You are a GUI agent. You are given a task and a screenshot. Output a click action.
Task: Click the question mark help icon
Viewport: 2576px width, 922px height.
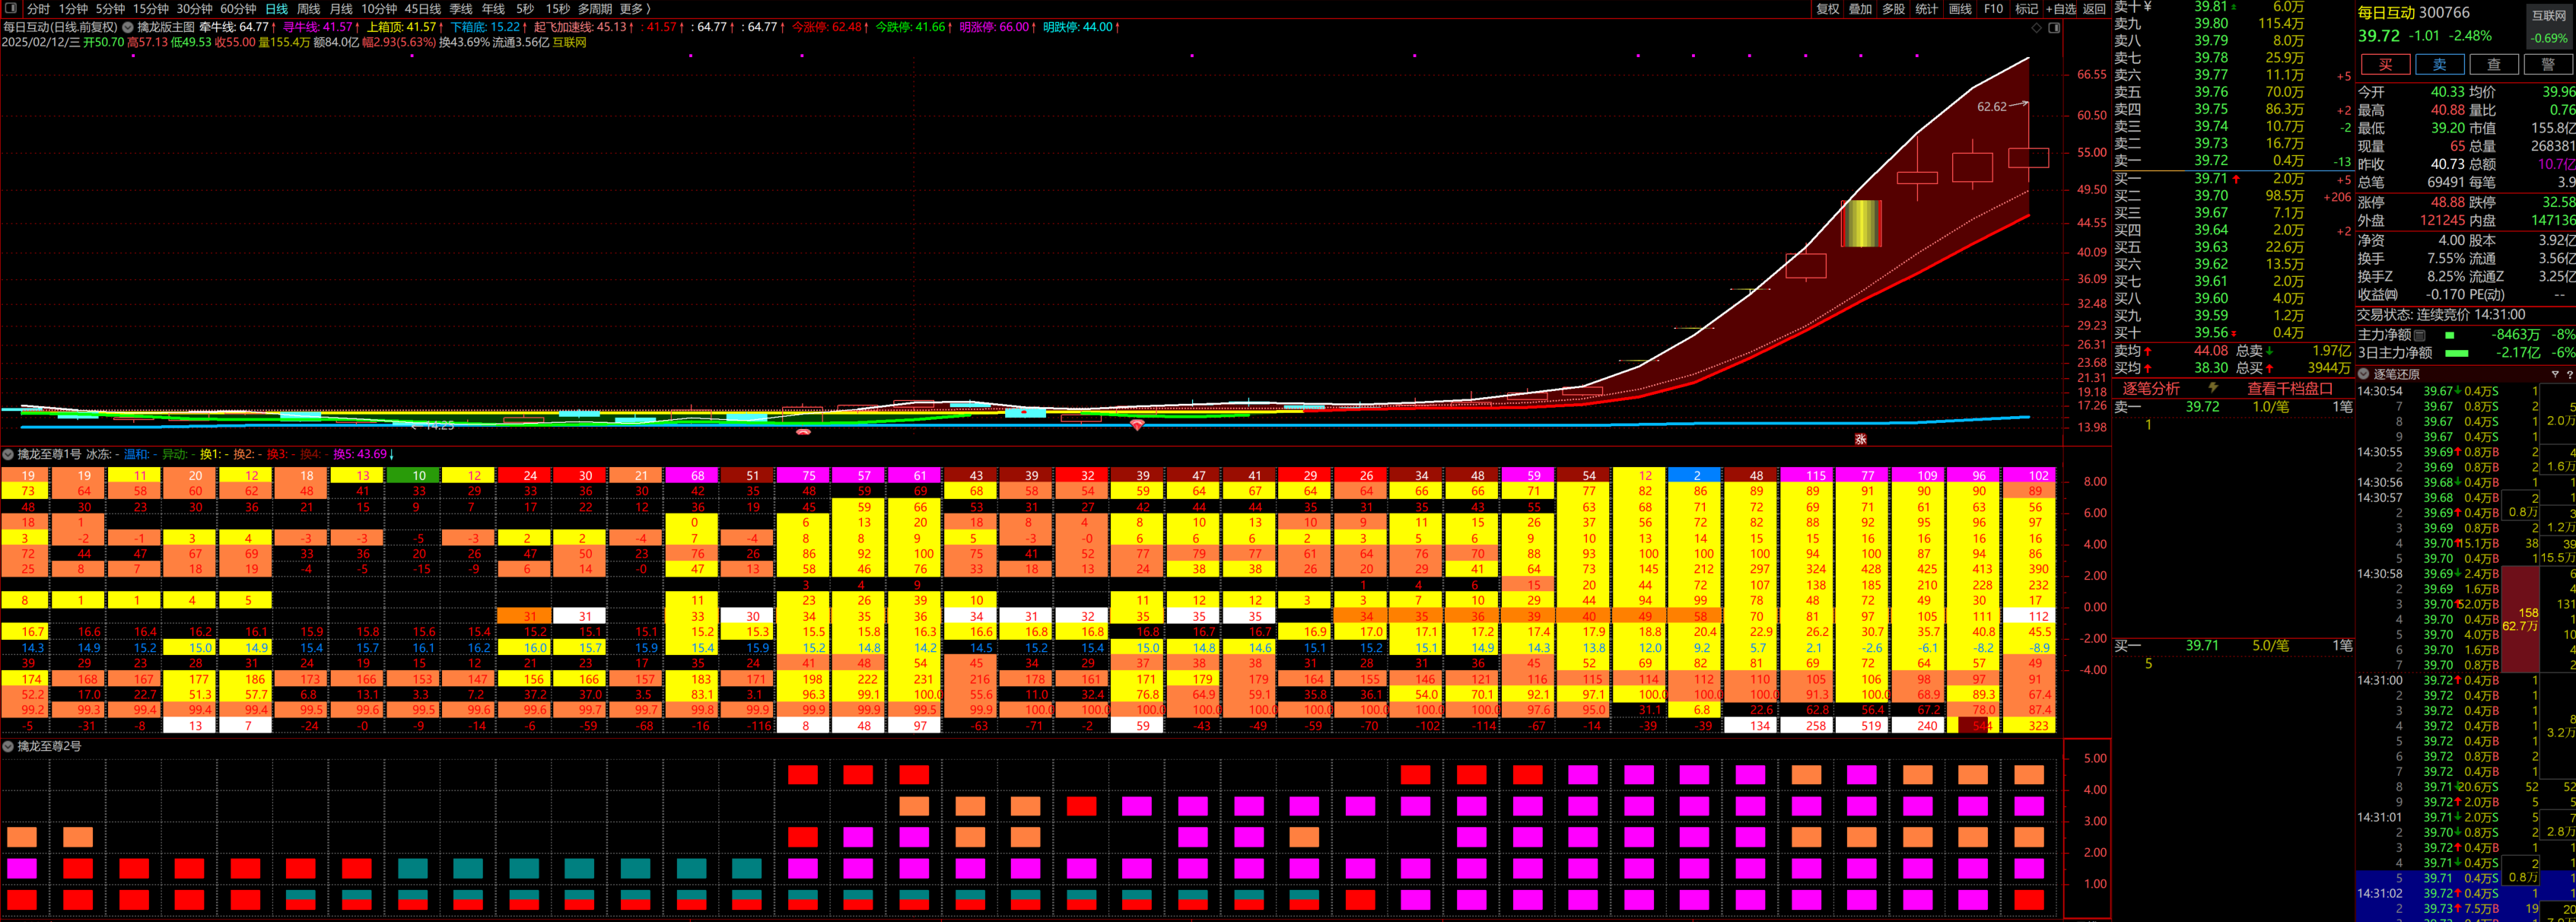click(2569, 374)
